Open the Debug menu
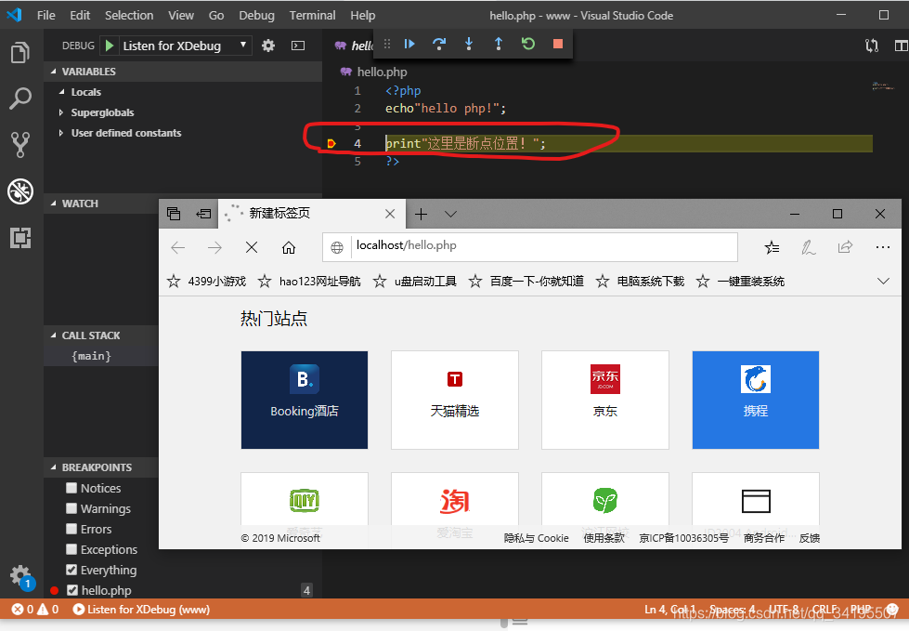This screenshot has width=909, height=631. [x=256, y=15]
